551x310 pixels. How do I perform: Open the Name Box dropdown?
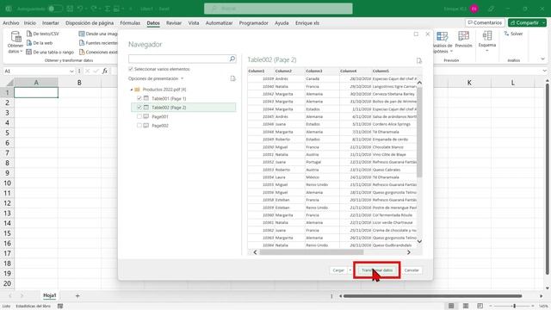click(71, 71)
